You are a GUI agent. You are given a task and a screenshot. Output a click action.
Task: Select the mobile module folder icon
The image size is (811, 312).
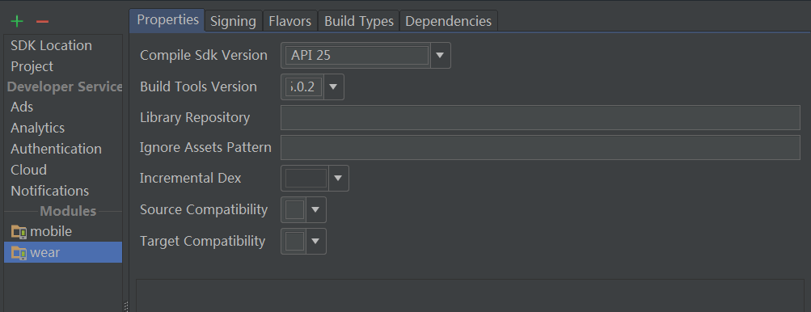(x=19, y=232)
